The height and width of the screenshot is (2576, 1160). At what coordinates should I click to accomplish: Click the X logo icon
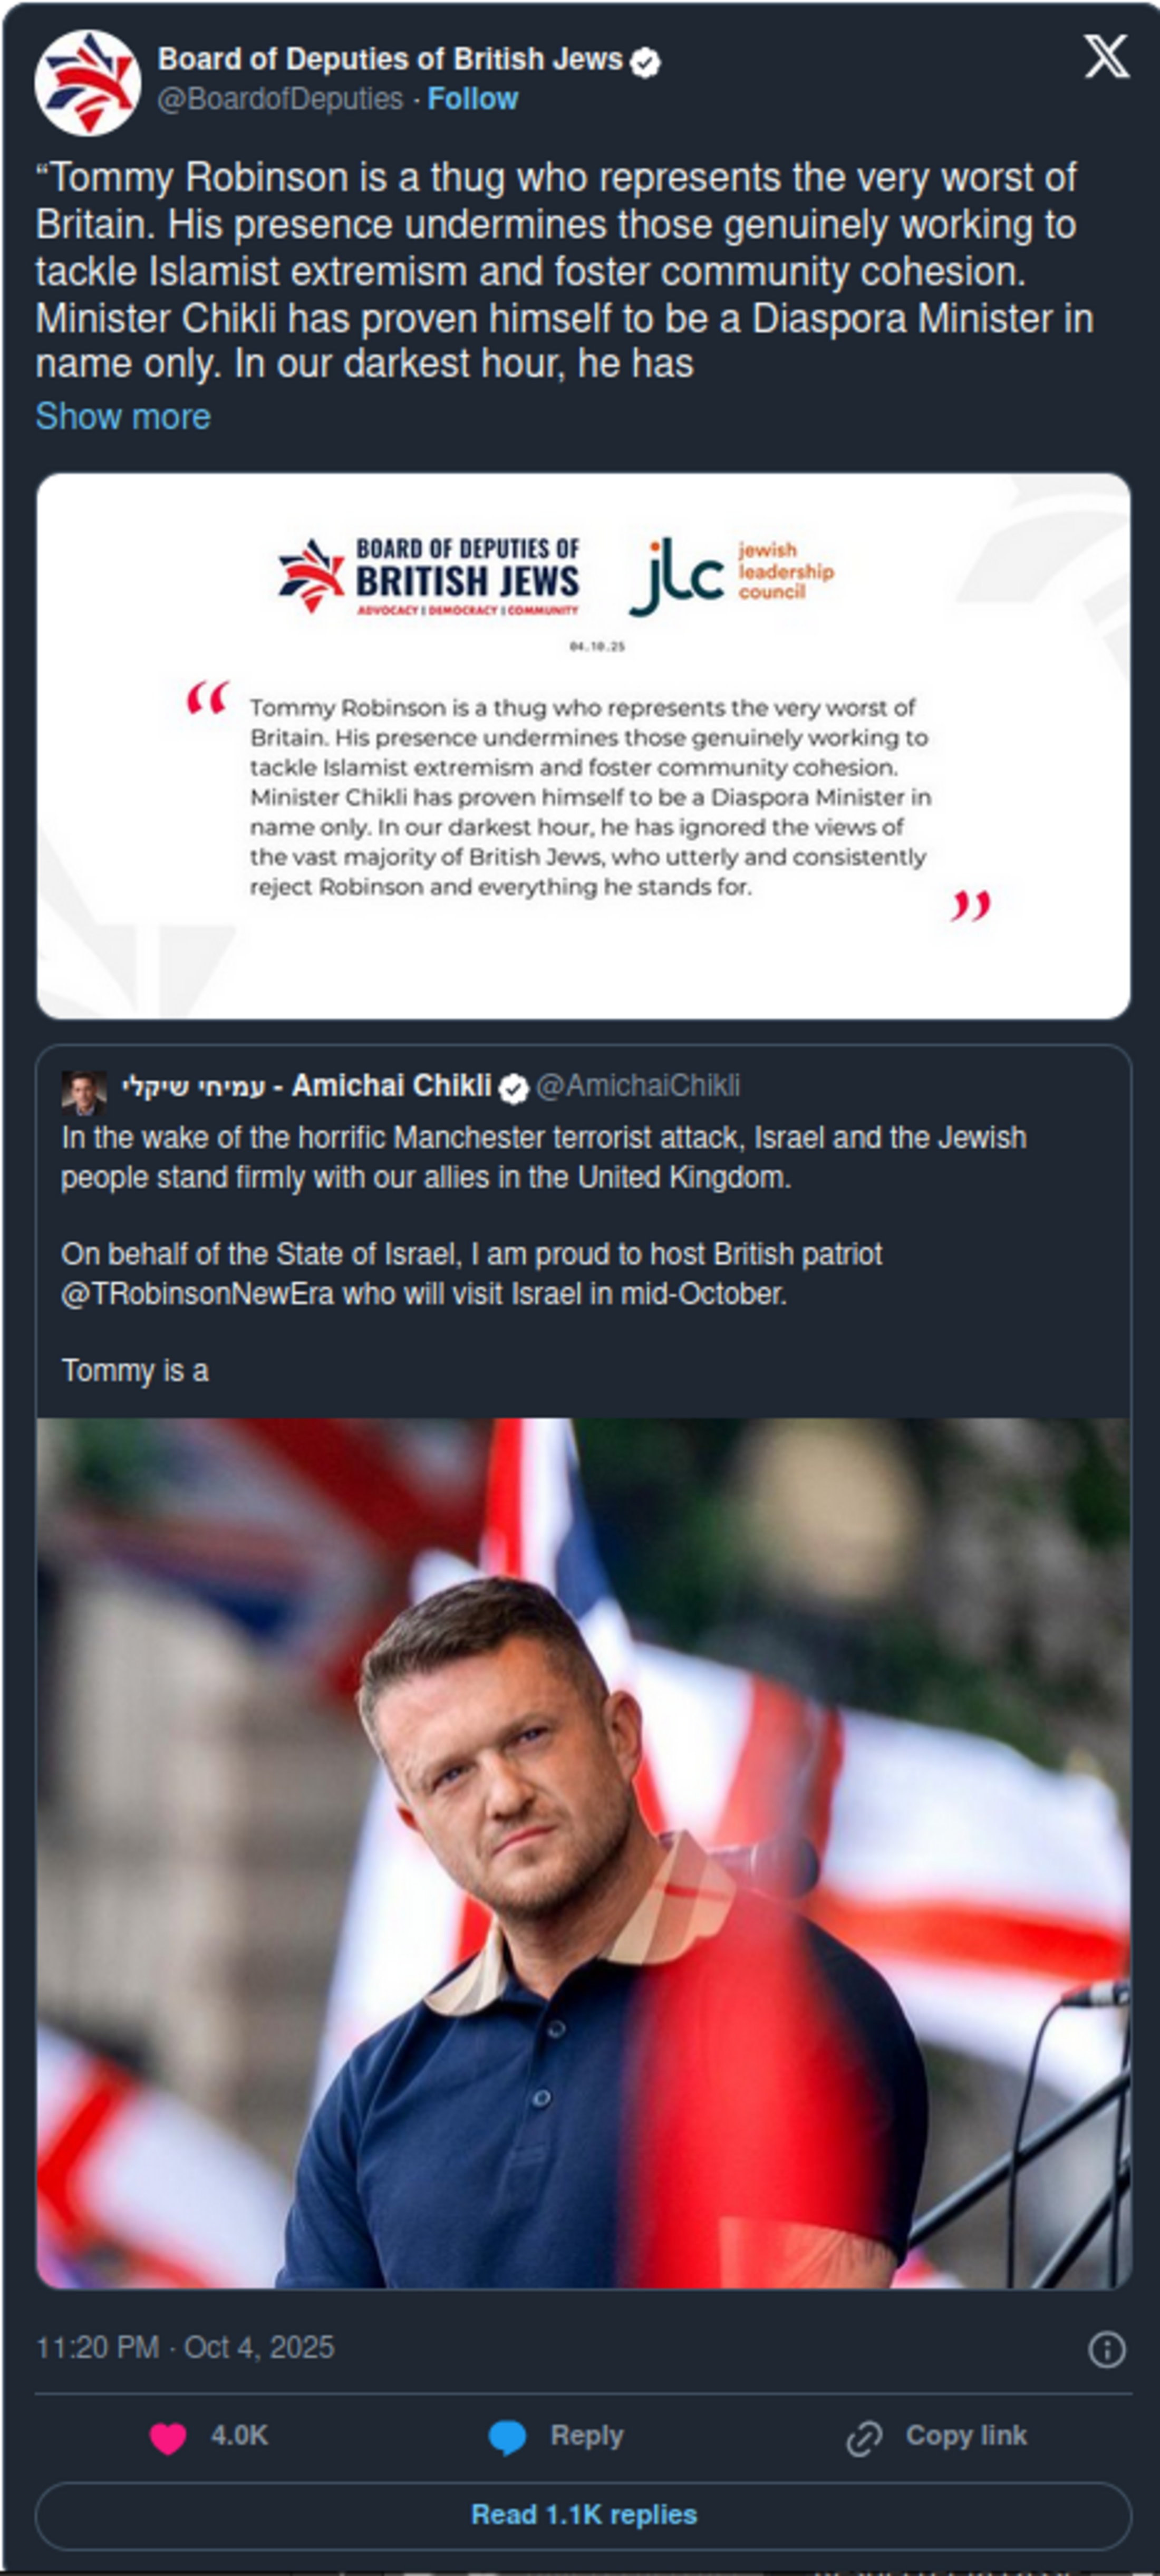pos(1106,57)
